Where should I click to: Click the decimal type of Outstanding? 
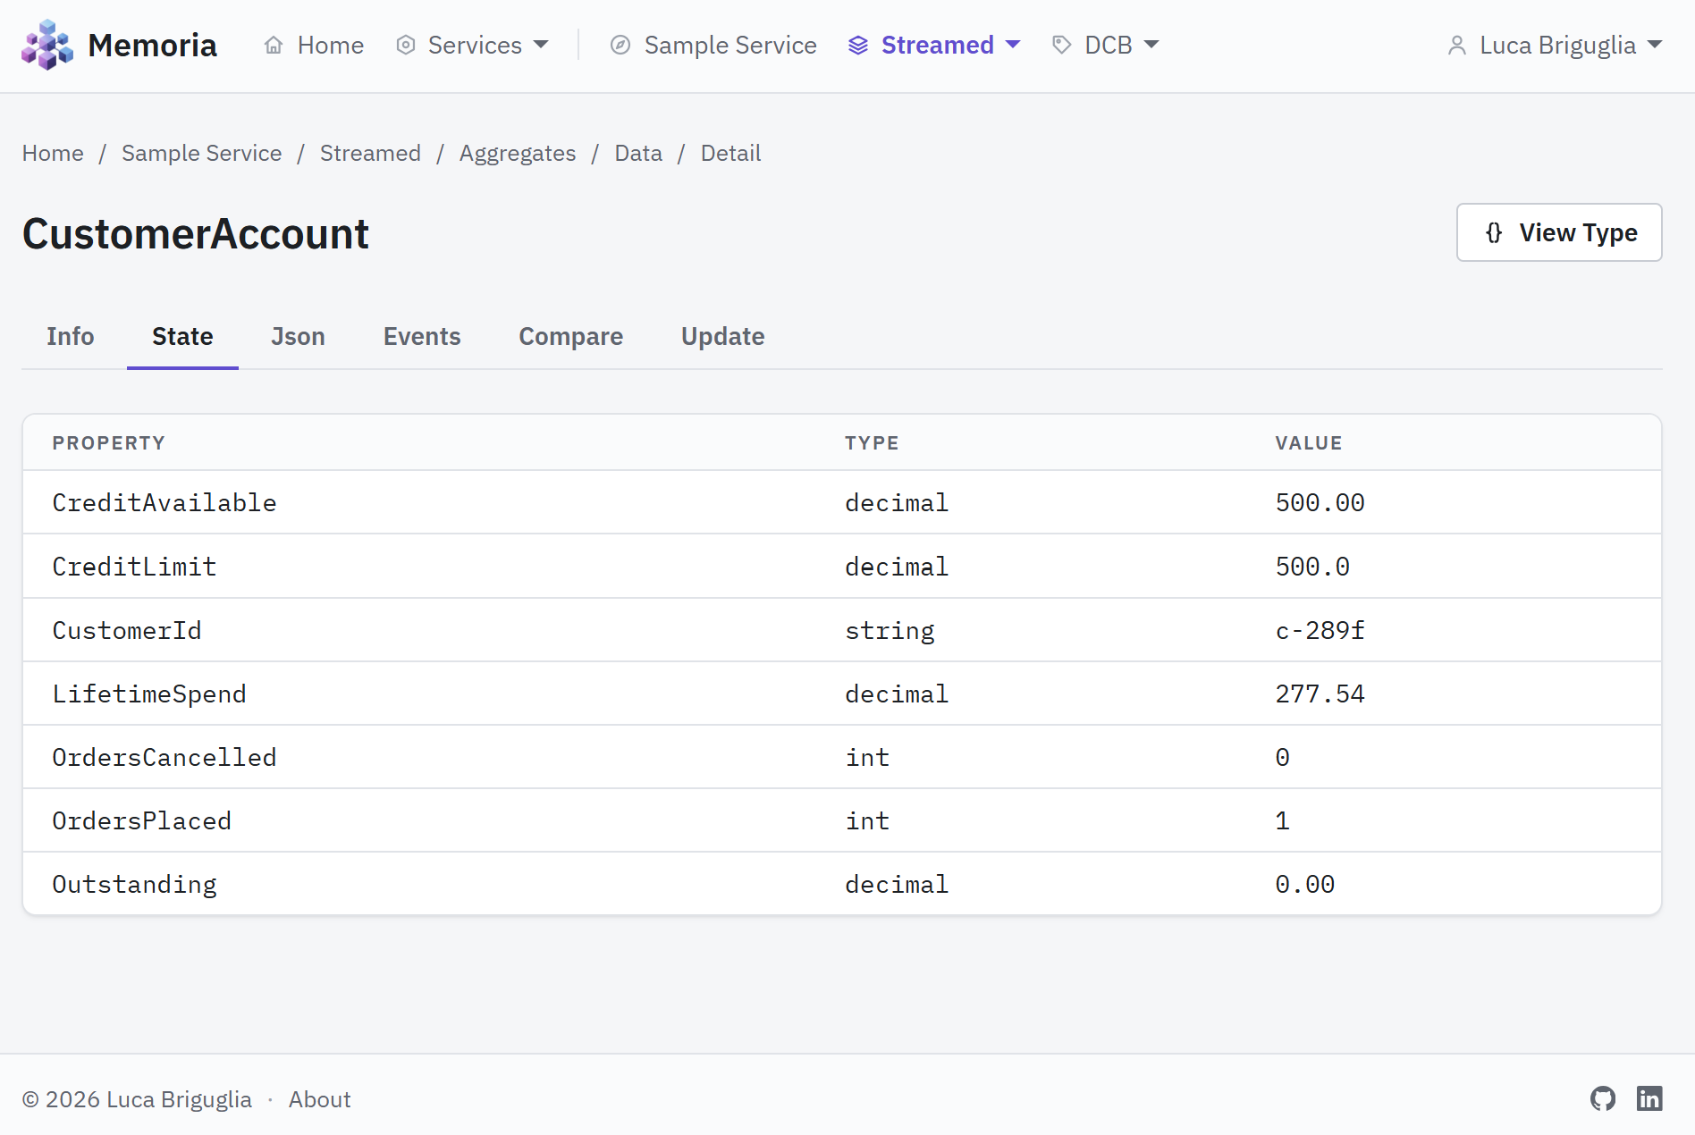pyautogui.click(x=897, y=884)
